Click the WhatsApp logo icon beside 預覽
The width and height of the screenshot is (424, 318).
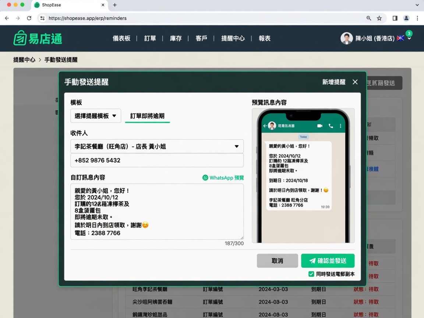coord(205,178)
